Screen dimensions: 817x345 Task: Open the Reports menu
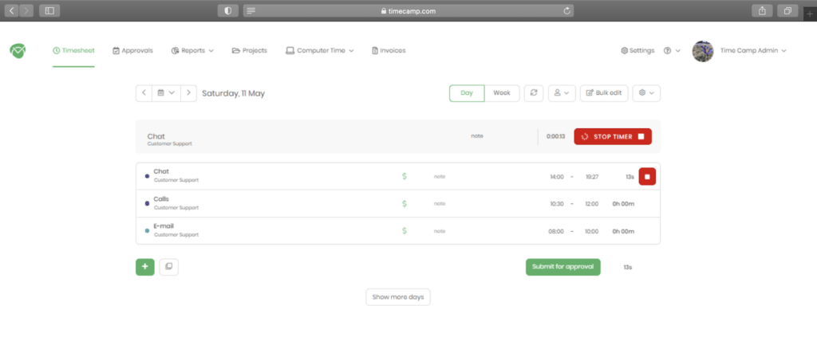[x=192, y=50]
